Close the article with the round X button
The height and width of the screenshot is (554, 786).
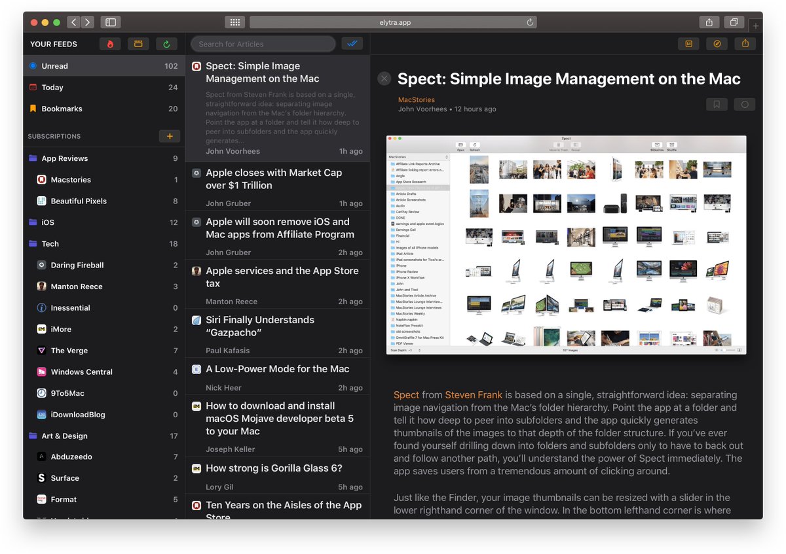coord(384,78)
